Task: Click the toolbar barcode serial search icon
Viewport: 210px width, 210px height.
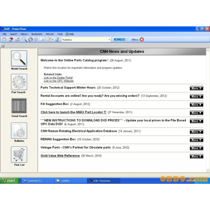Action: (x=36, y=40)
